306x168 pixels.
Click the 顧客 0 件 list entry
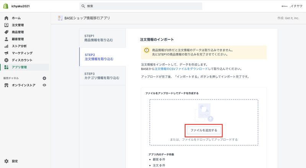[x=159, y=160]
